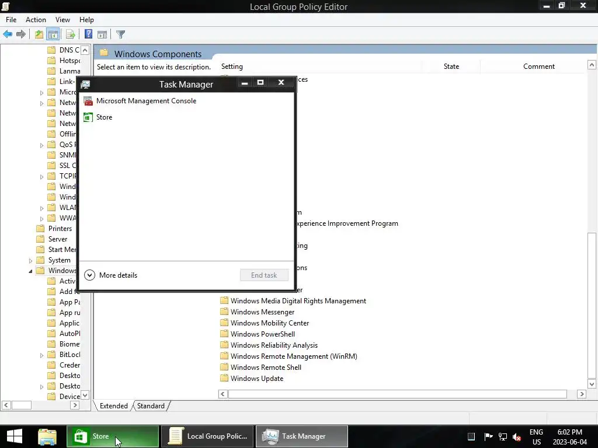Sort by the Setting column header
Viewport: 598px width, 448px height.
(x=232, y=66)
